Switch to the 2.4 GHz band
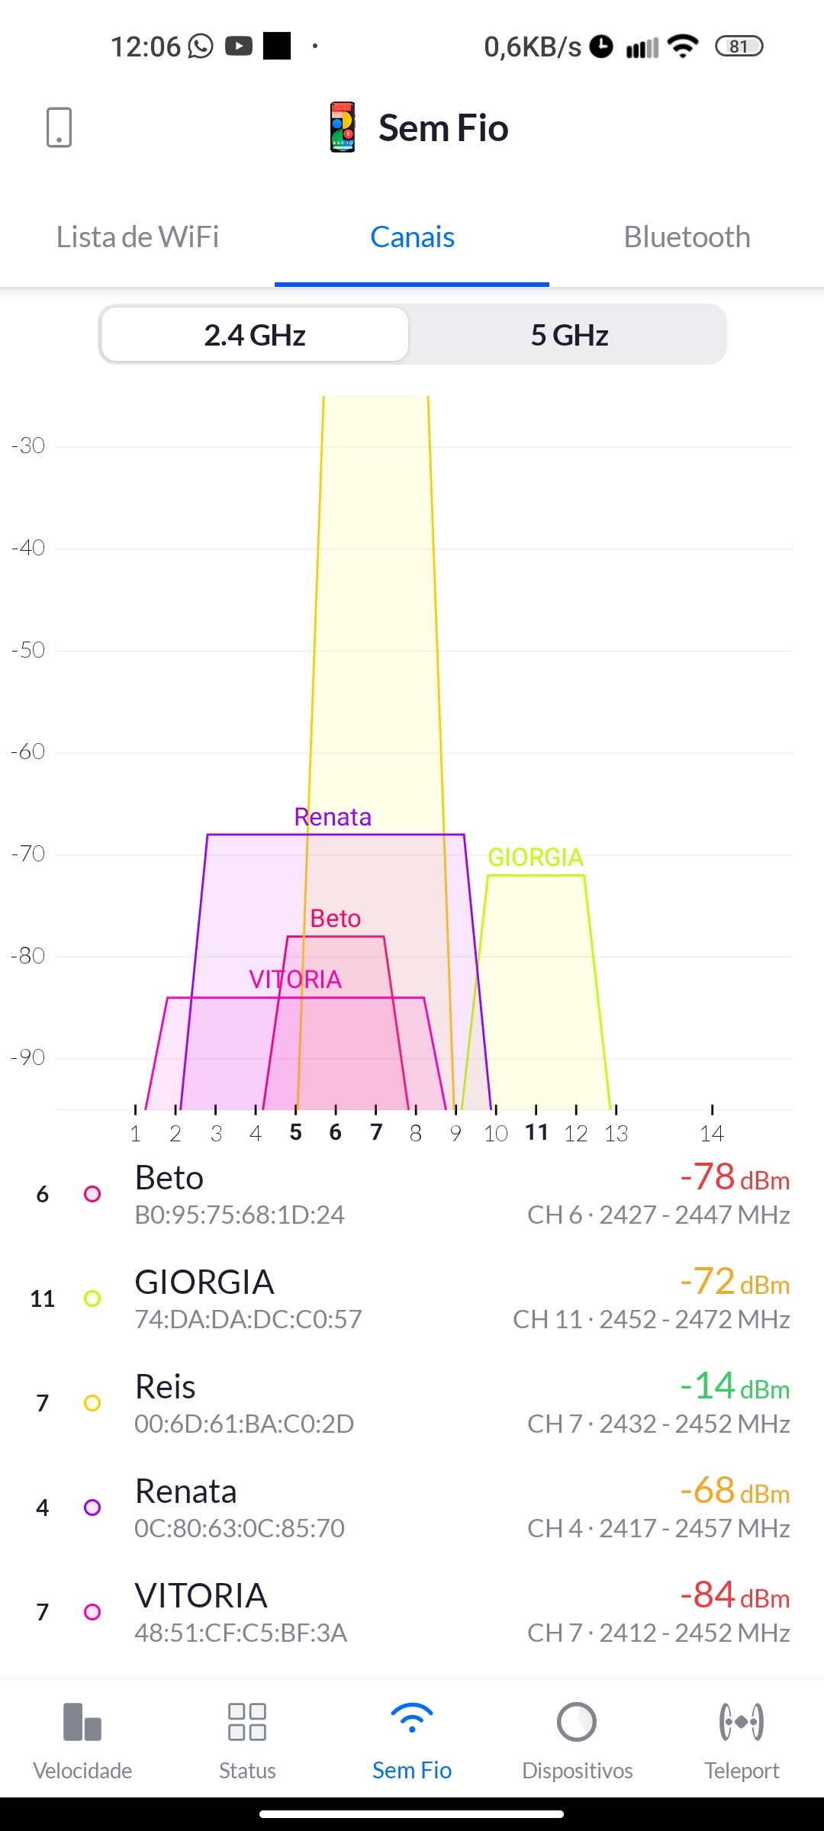Image resolution: width=824 pixels, height=1831 pixels. pos(255,335)
